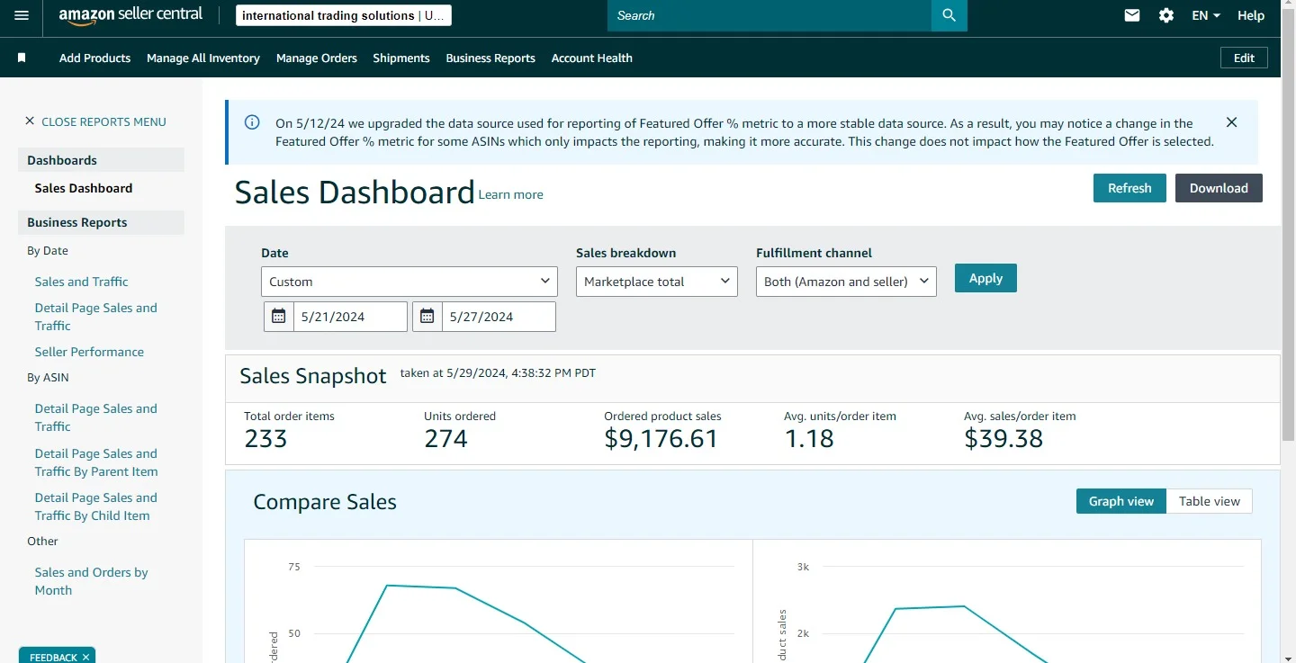
Task: Open the EN language selector
Action: tap(1205, 15)
